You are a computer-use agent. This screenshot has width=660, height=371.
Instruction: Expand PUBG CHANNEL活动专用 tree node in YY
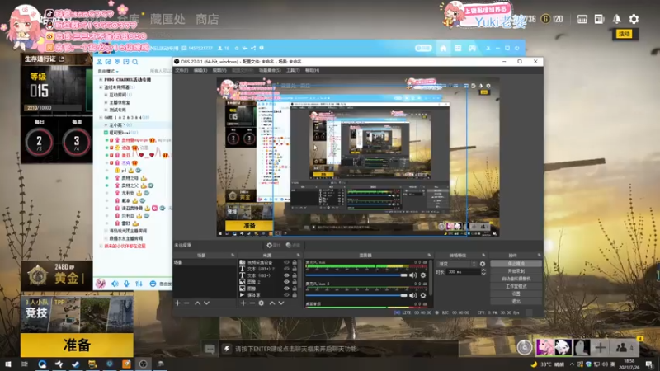(x=101, y=79)
